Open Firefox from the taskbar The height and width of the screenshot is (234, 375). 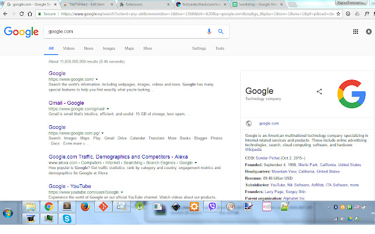(x=86, y=206)
